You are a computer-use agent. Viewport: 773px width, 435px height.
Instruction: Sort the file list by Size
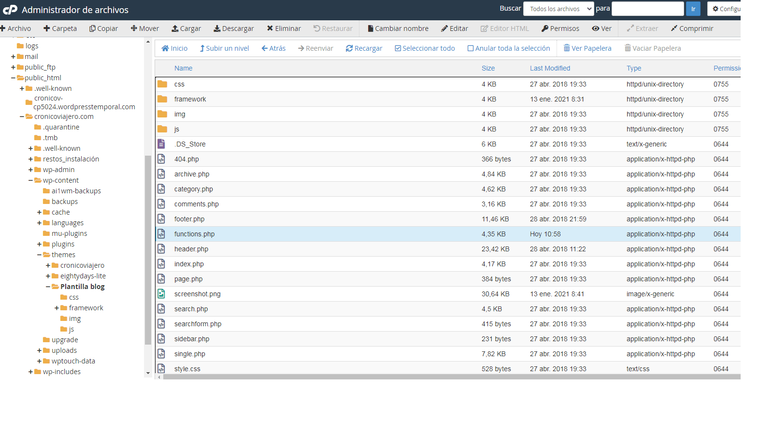488,68
